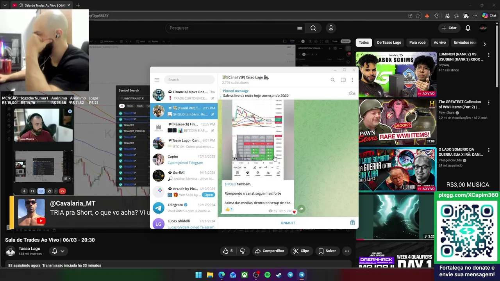Open pinned messages list icon
This screenshot has width=500, height=281.
pos(352,93)
